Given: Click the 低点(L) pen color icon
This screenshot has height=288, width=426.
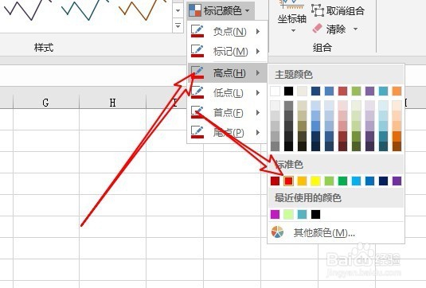Looking at the screenshot, I should pos(197,92).
